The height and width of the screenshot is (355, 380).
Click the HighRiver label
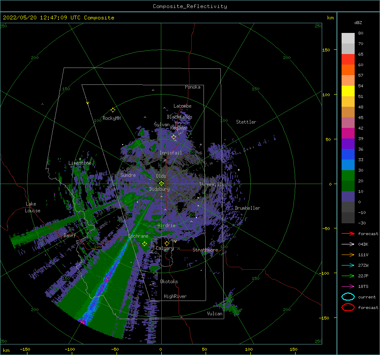(x=175, y=296)
